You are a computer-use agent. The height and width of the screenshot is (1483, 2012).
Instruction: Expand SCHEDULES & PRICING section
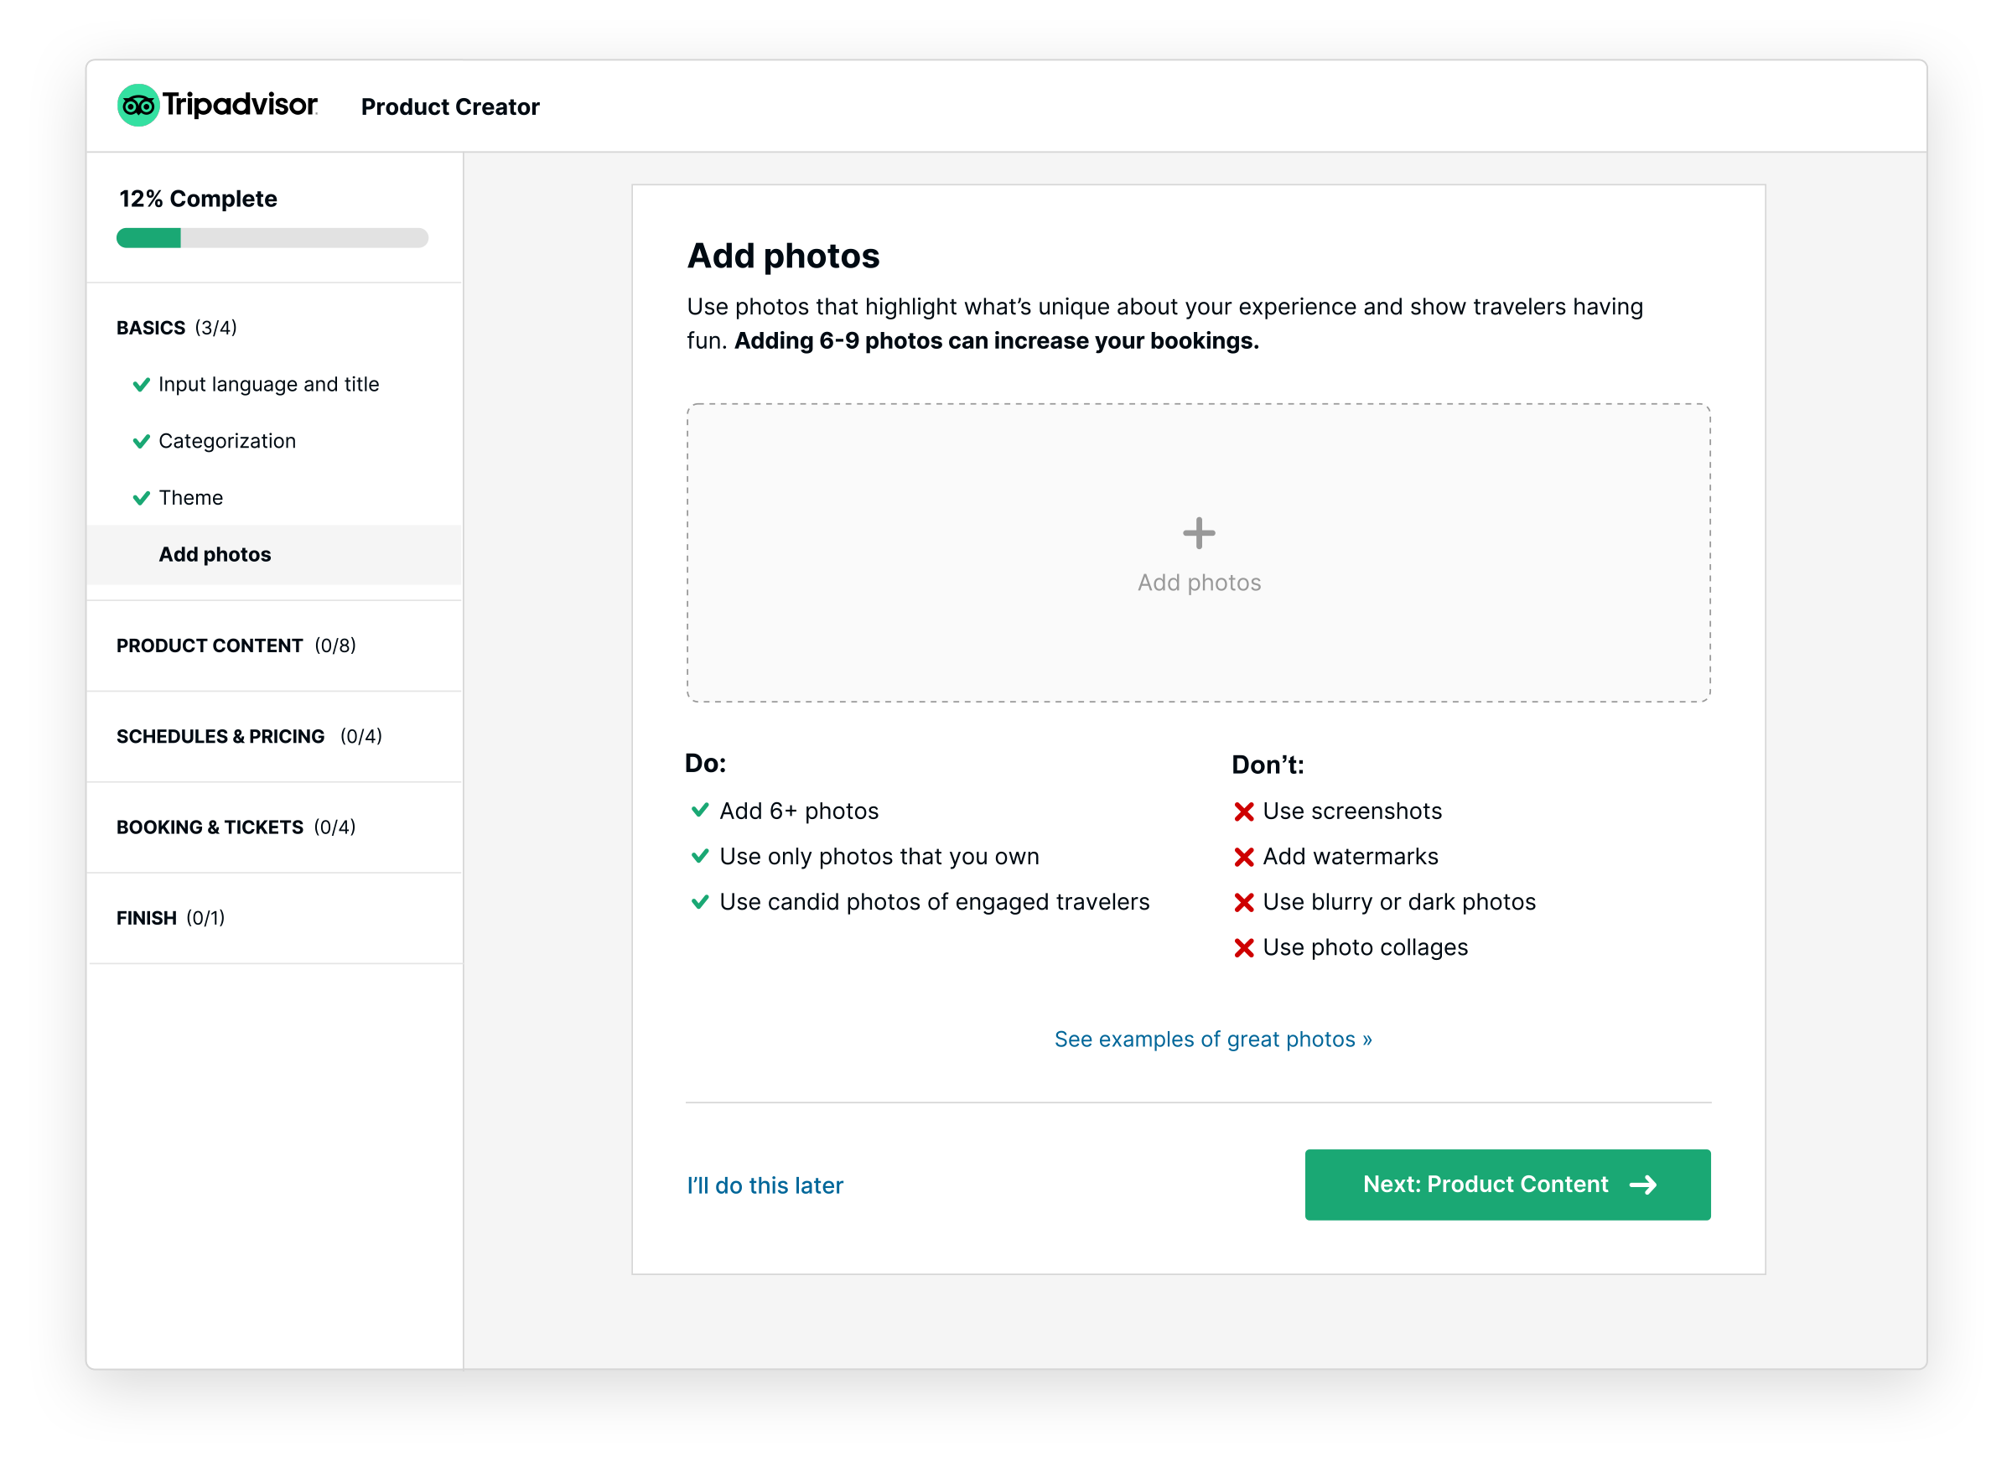click(x=250, y=736)
